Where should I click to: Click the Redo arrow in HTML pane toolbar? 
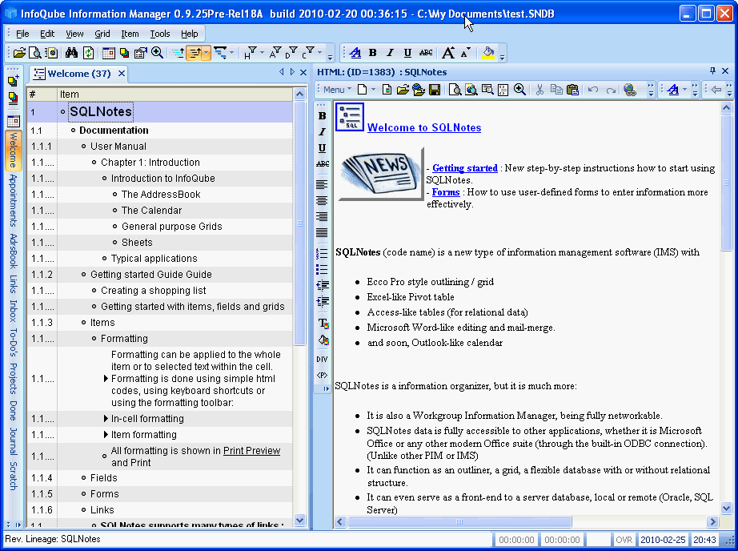pyautogui.click(x=611, y=90)
